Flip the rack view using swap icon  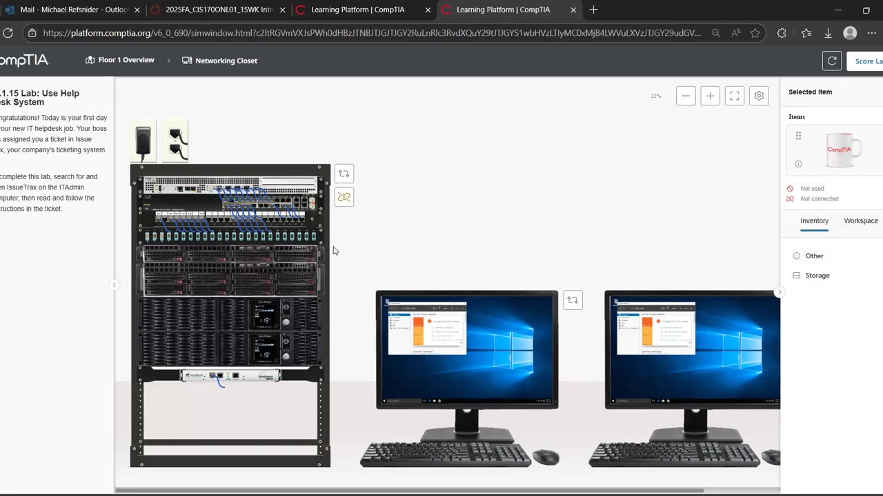point(344,174)
